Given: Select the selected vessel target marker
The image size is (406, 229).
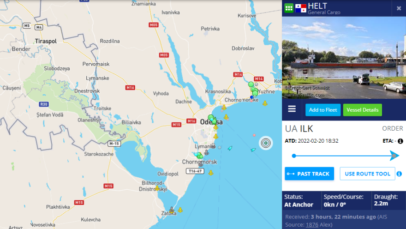Looking at the screenshot, I should pyautogui.click(x=266, y=143).
